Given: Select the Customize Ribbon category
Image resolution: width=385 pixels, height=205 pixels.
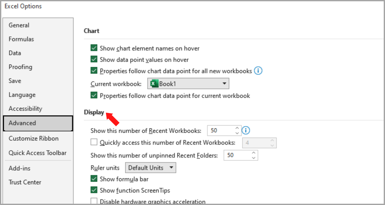Looking at the screenshot, I should 34,138.
